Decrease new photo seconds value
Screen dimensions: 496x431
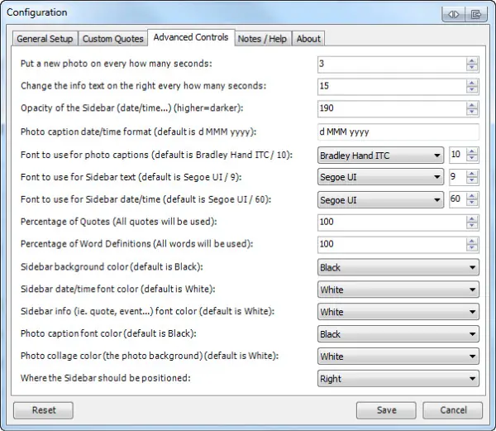pos(472,67)
